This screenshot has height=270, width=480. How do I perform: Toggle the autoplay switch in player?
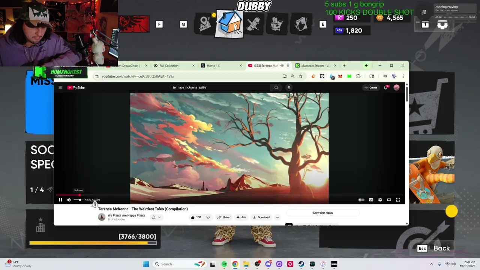click(x=361, y=200)
